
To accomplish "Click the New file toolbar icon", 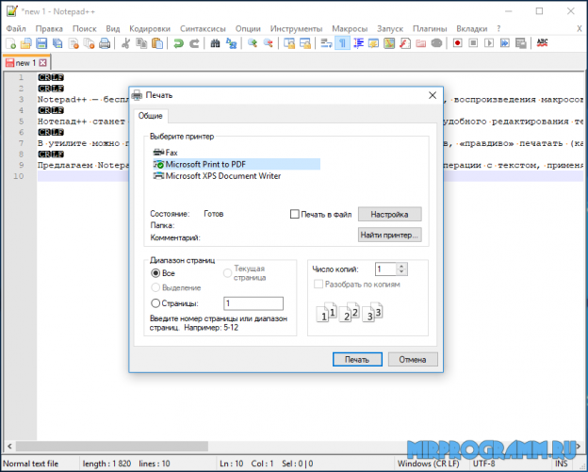I will tap(11, 43).
